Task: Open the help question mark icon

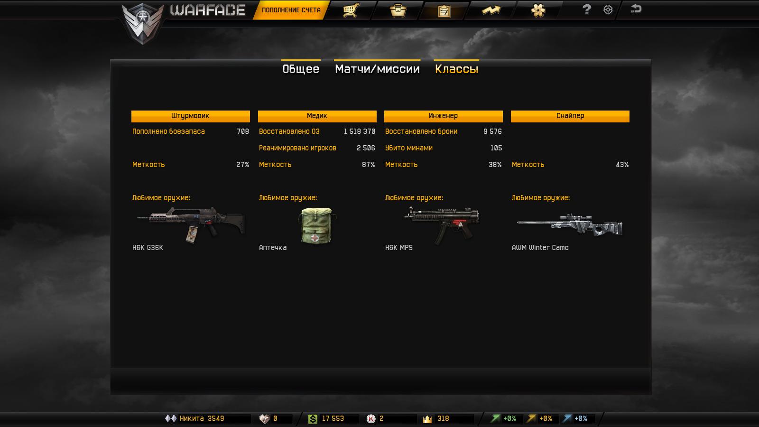Action: pos(587,9)
